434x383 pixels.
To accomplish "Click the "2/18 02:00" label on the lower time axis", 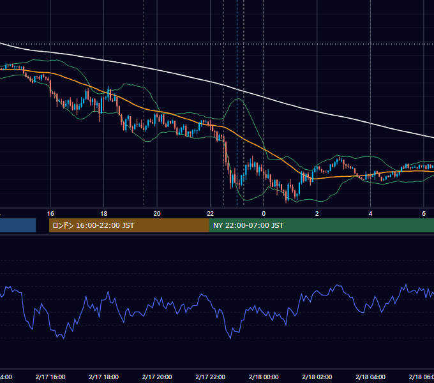I will [x=317, y=377].
